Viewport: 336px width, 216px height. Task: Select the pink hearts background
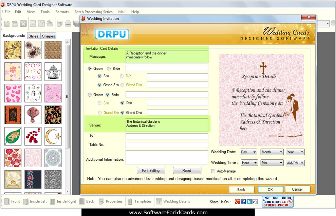[x=13, y=93]
